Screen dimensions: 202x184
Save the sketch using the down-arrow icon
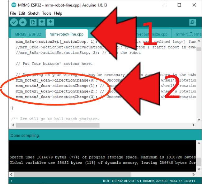point(50,22)
